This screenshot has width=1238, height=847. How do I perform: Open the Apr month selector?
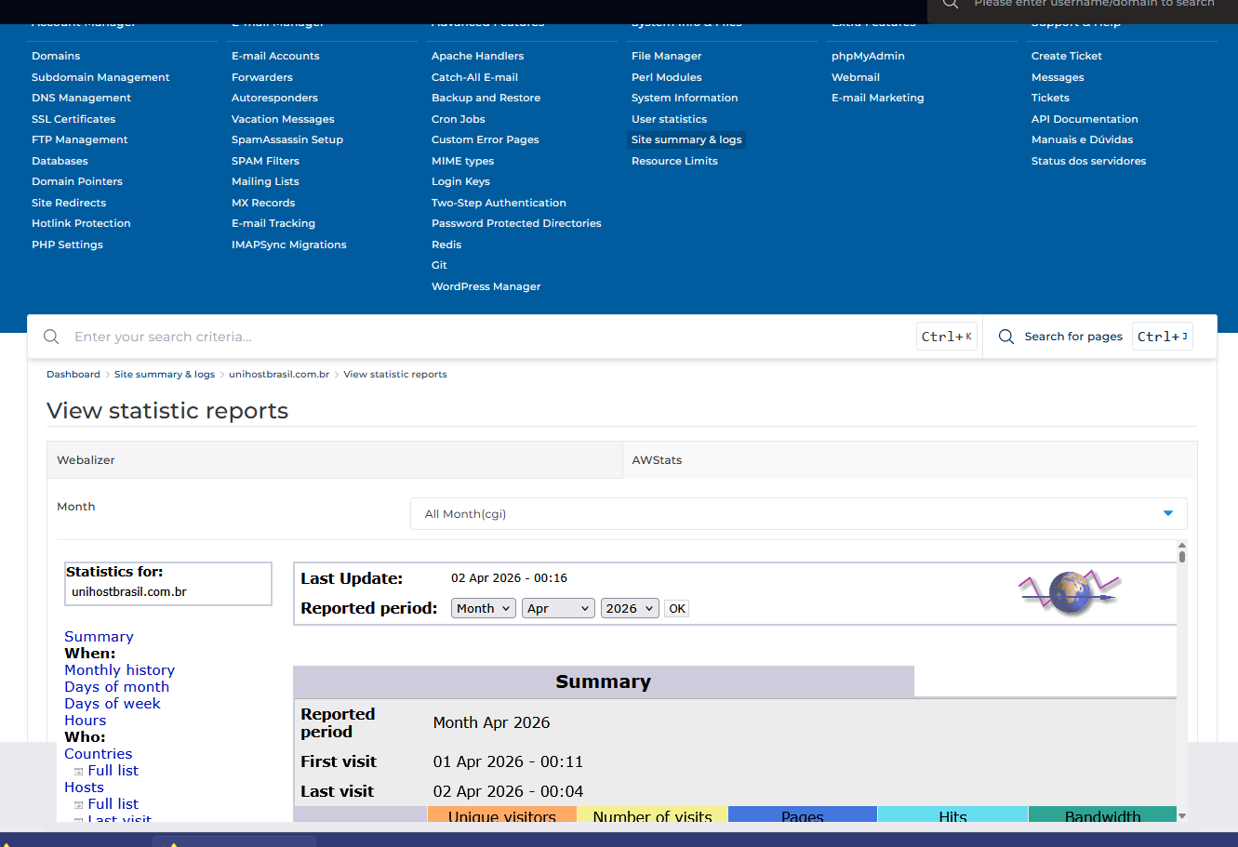click(558, 608)
